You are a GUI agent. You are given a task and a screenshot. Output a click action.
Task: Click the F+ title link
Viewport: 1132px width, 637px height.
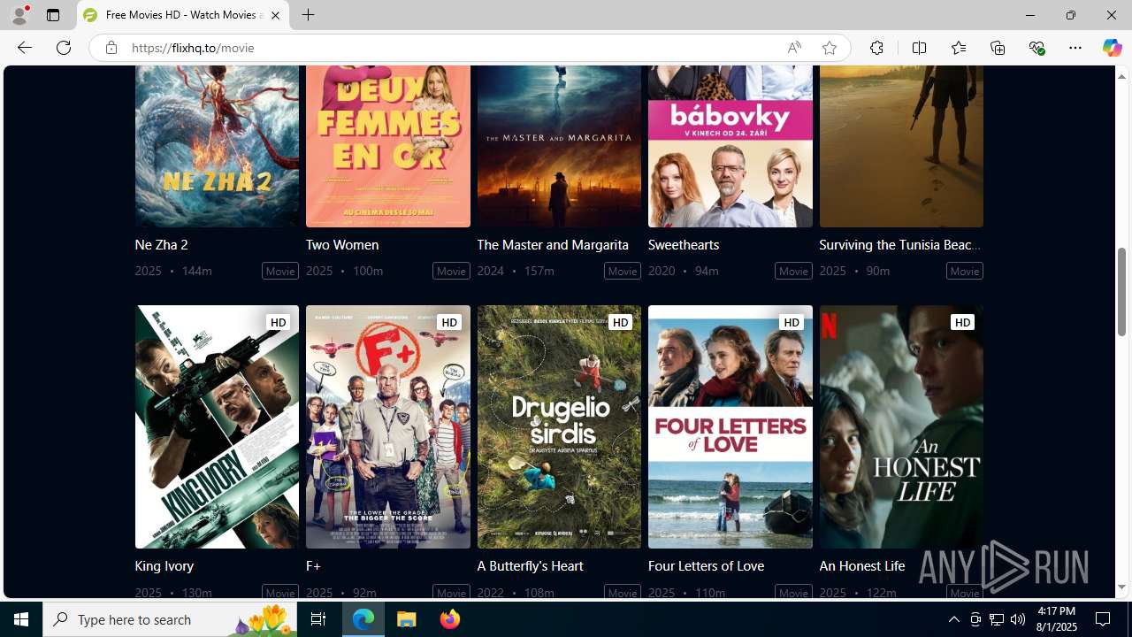pos(313,565)
